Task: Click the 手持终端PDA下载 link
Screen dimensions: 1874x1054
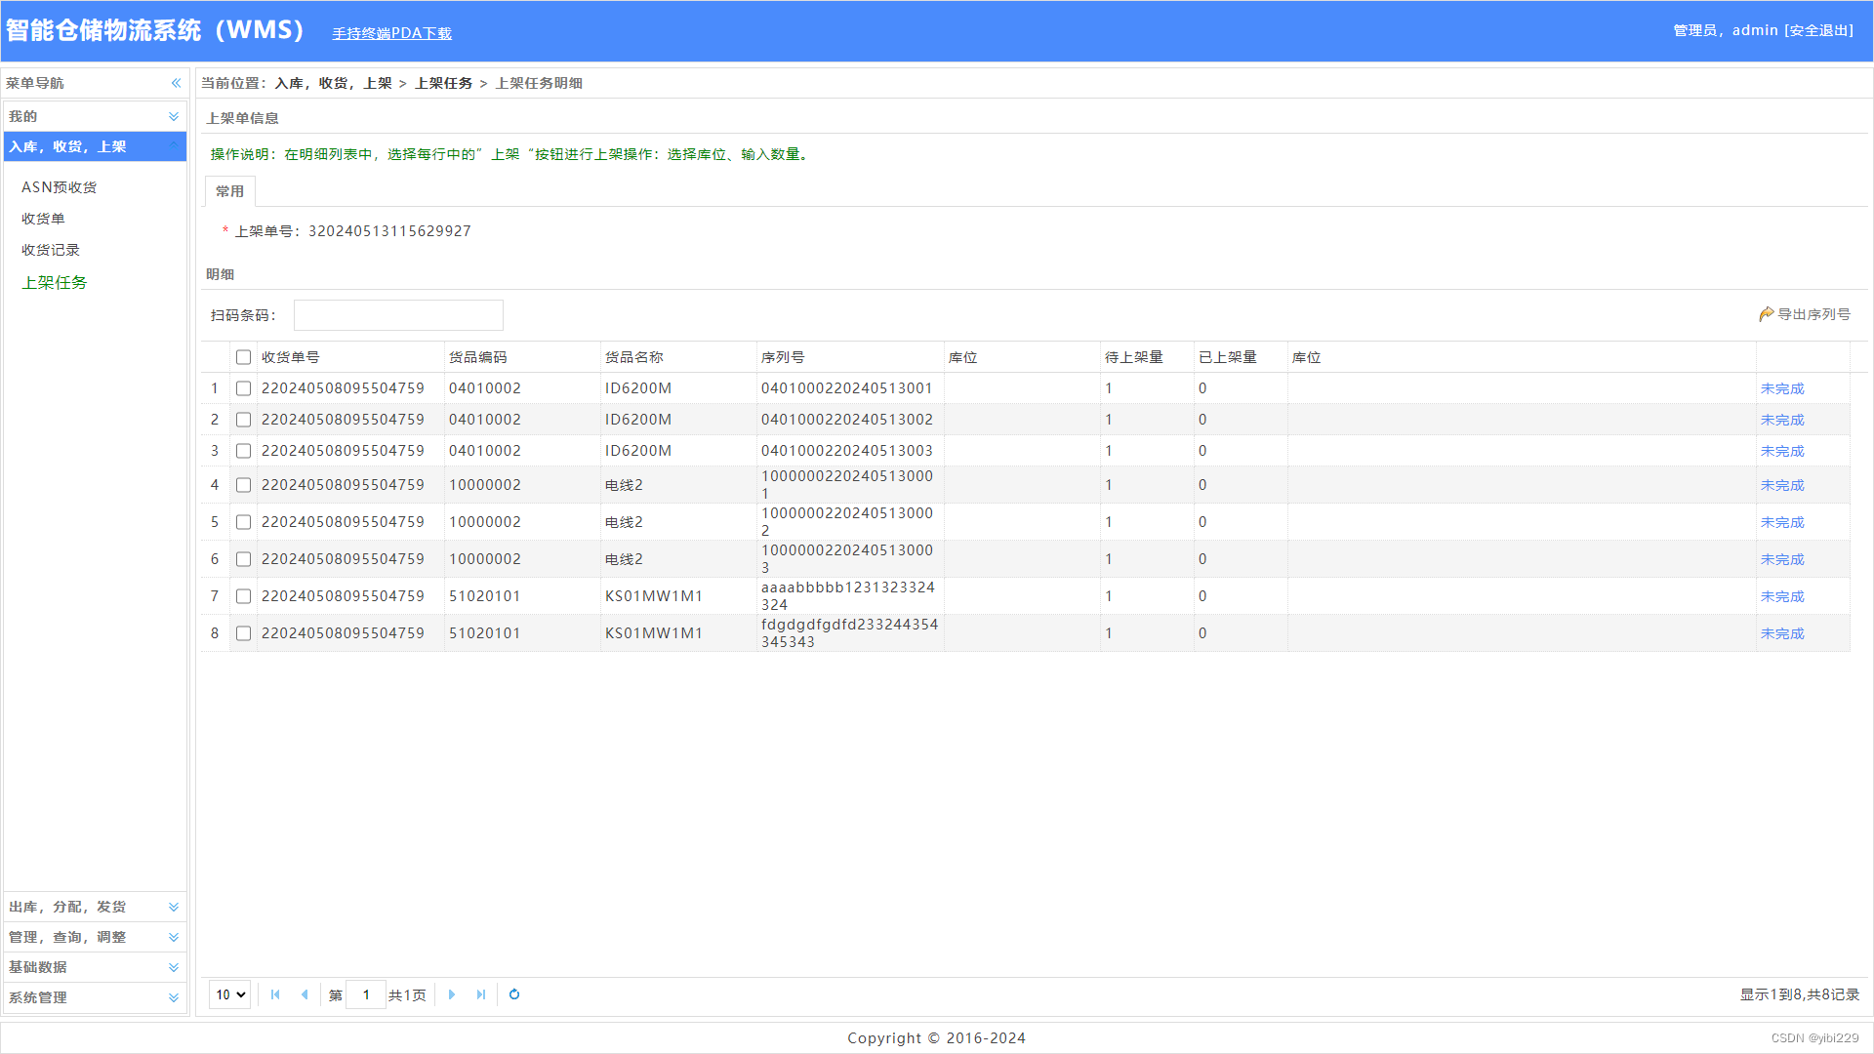Action: 391,32
